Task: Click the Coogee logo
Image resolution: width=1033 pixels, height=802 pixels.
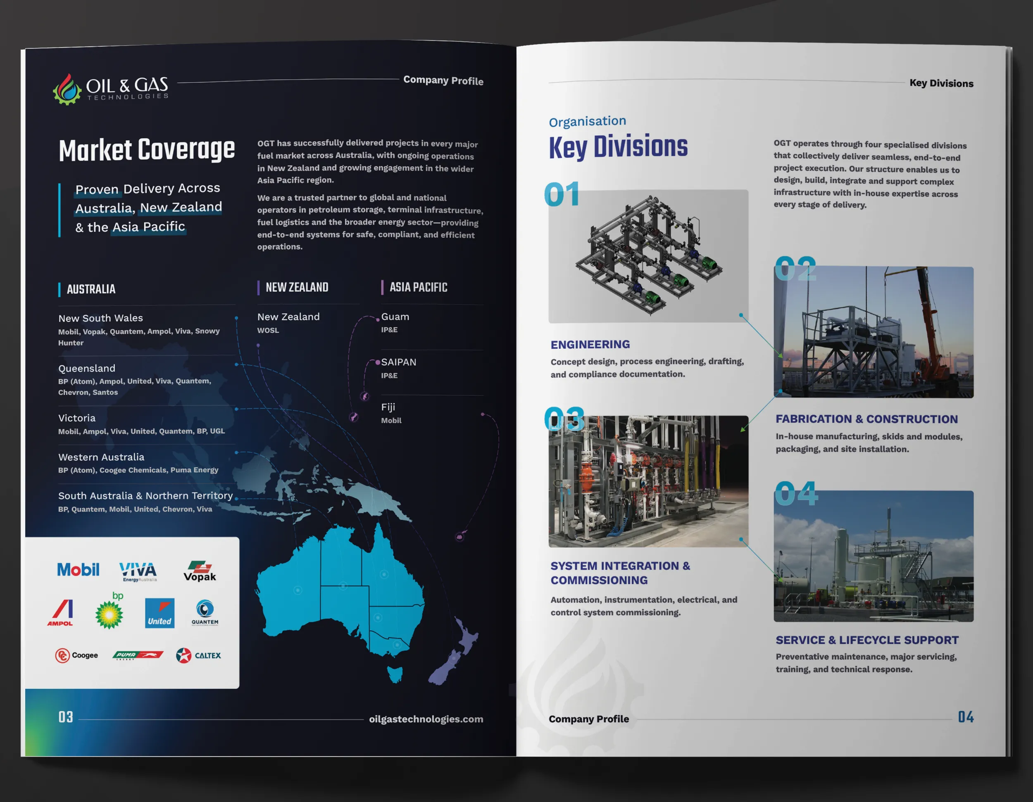Action: point(76,655)
